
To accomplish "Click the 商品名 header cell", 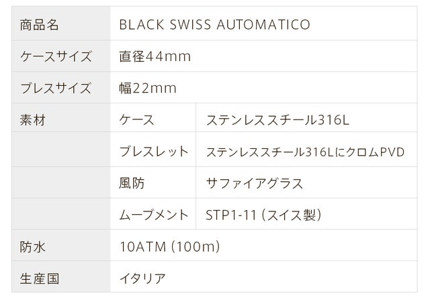I will tap(40, 25).
